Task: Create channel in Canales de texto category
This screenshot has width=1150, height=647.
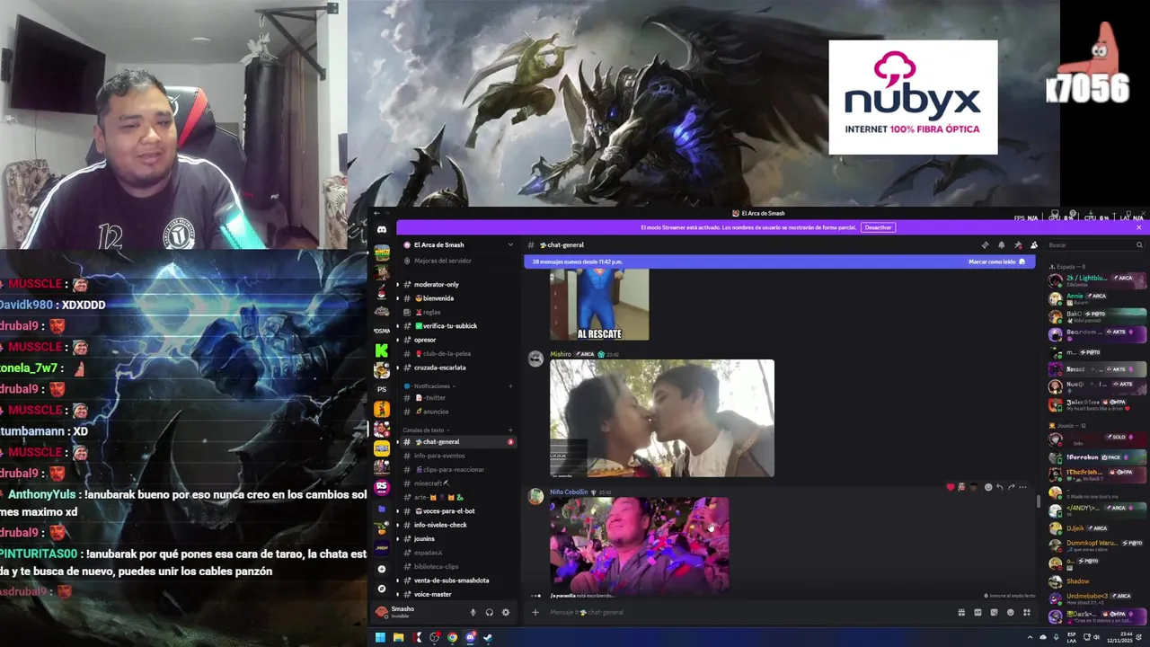Action: coord(510,430)
